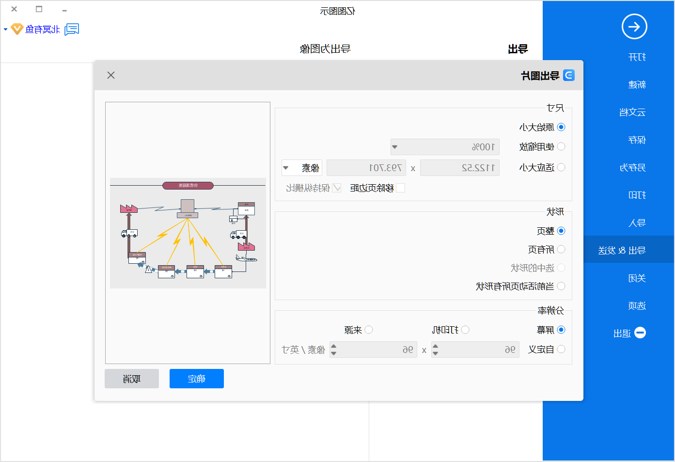Select the 屏幕 resolution radio button

561,330
